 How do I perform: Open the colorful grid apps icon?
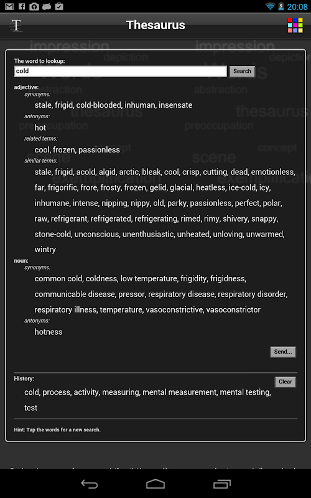click(295, 26)
